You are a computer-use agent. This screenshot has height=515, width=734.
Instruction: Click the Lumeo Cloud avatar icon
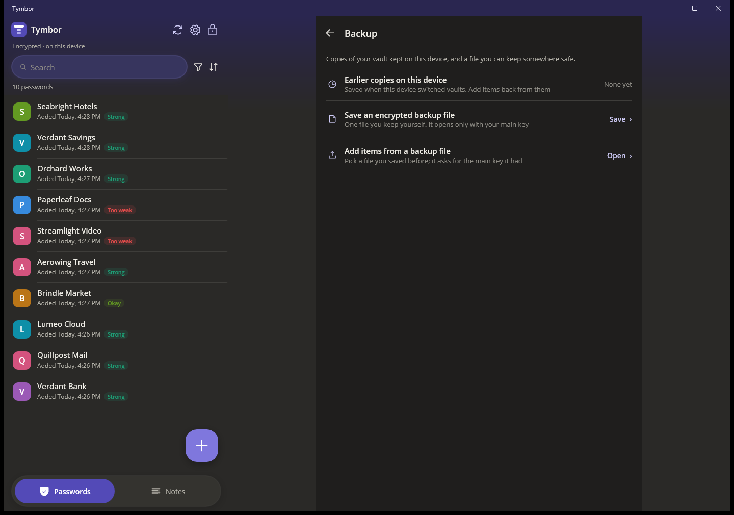pos(22,329)
